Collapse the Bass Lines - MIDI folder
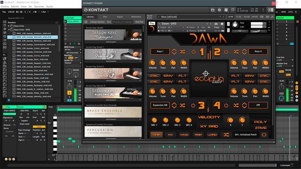Viewport: 301px width, 169px height. [9, 30]
